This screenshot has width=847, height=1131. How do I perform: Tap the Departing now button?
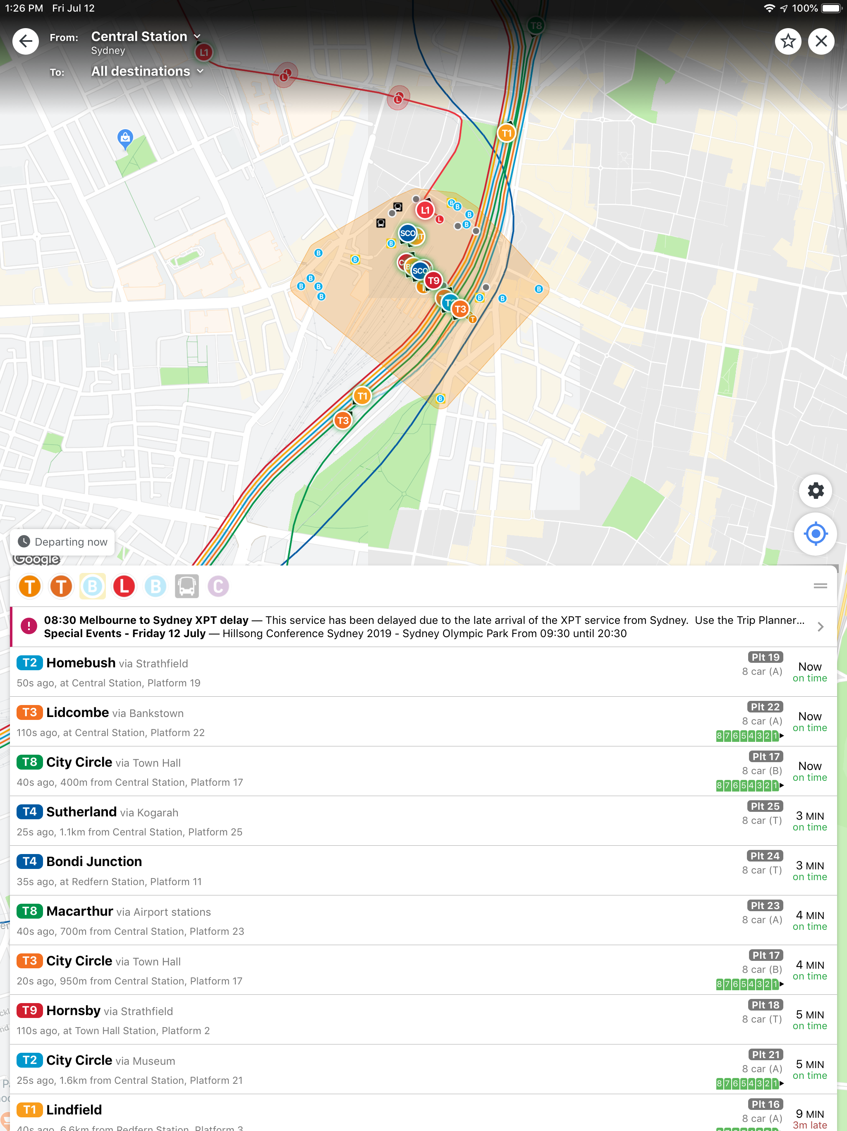(63, 542)
